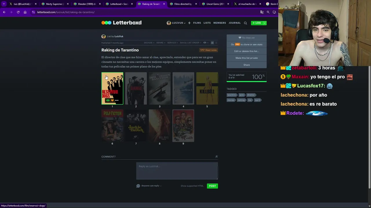The height and width of the screenshot is (208, 371).
Task: Open the Sort by LIST ORDER dropdown
Action: click(190, 43)
